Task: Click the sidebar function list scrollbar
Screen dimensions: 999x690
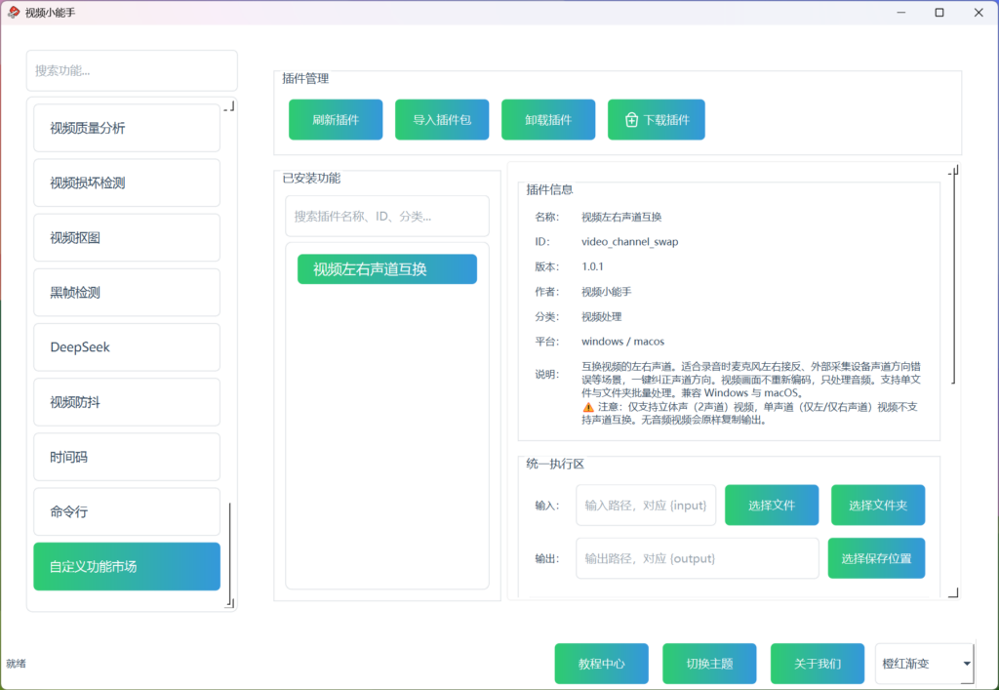Action: [229, 553]
